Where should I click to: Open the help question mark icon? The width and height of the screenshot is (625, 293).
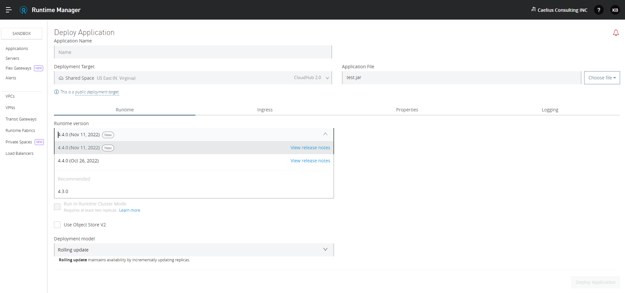tap(599, 10)
